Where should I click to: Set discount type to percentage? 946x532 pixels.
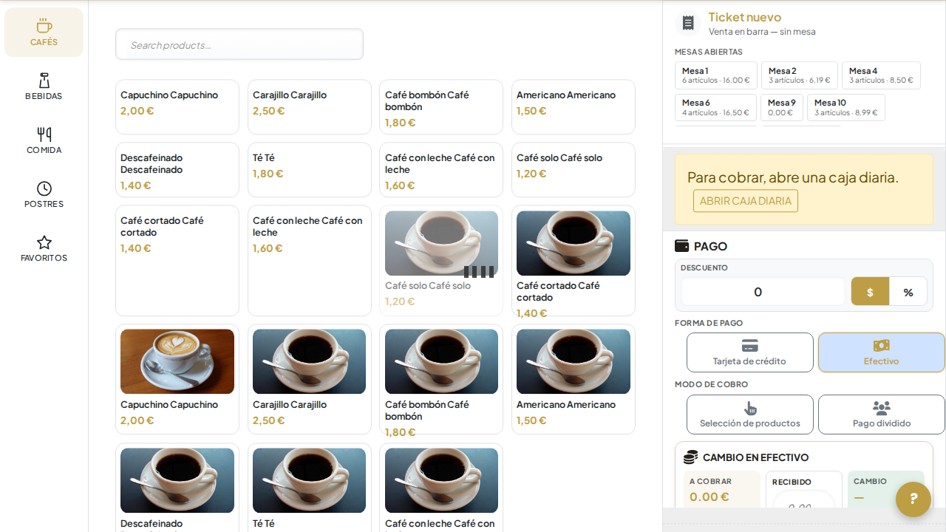(x=908, y=292)
